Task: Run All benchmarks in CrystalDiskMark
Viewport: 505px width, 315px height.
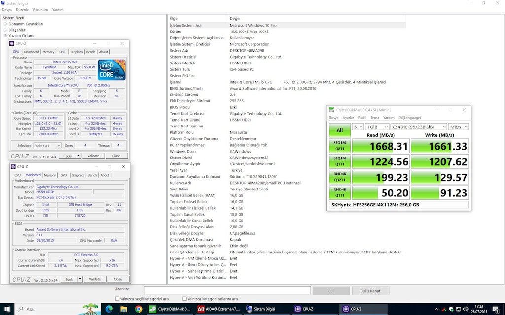Action: click(340, 130)
